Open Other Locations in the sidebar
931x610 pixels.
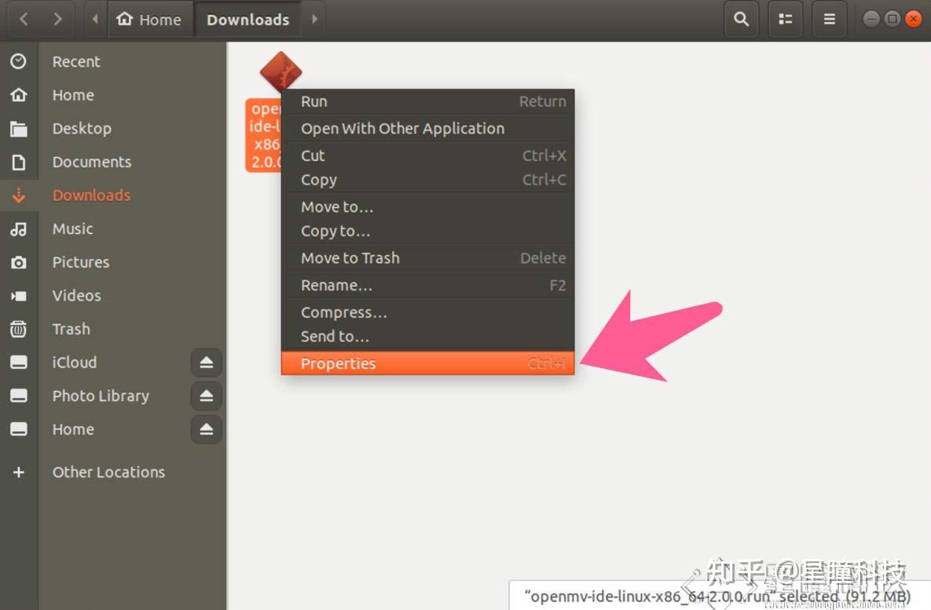point(108,472)
